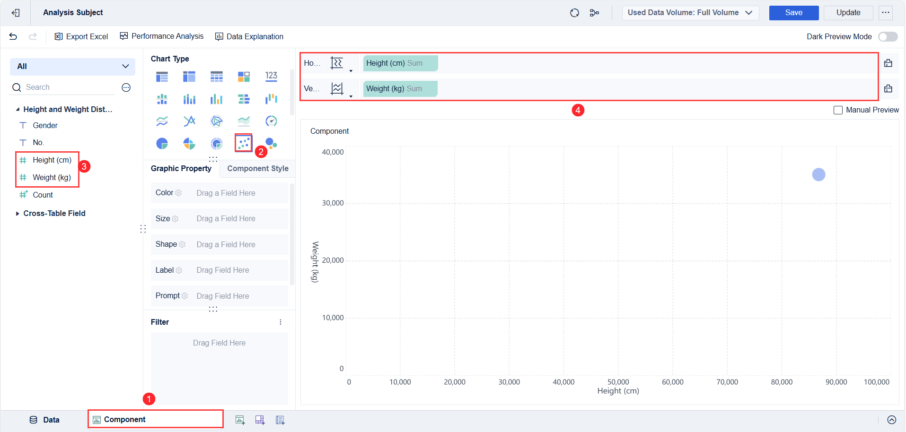This screenshot has height=432, width=906.
Task: Open Filter panel more options
Action: [281, 322]
